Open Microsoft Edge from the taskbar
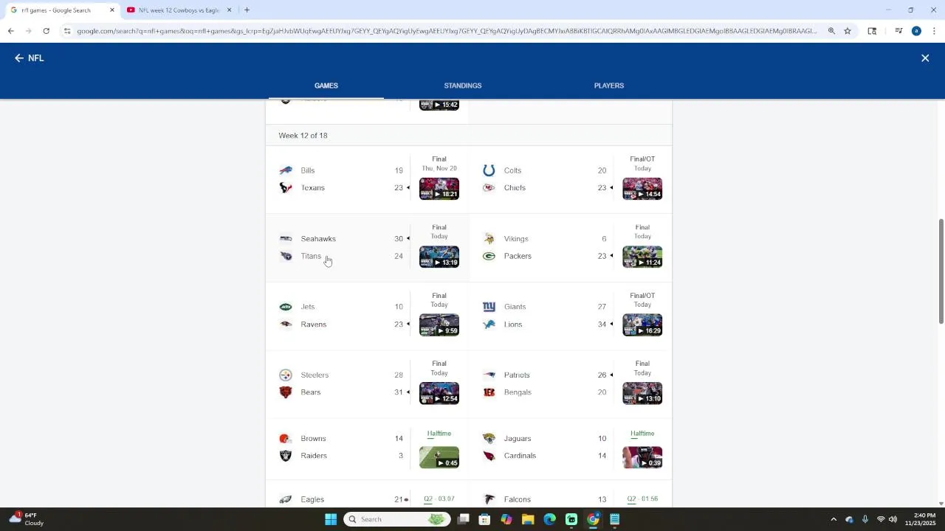 pyautogui.click(x=549, y=519)
